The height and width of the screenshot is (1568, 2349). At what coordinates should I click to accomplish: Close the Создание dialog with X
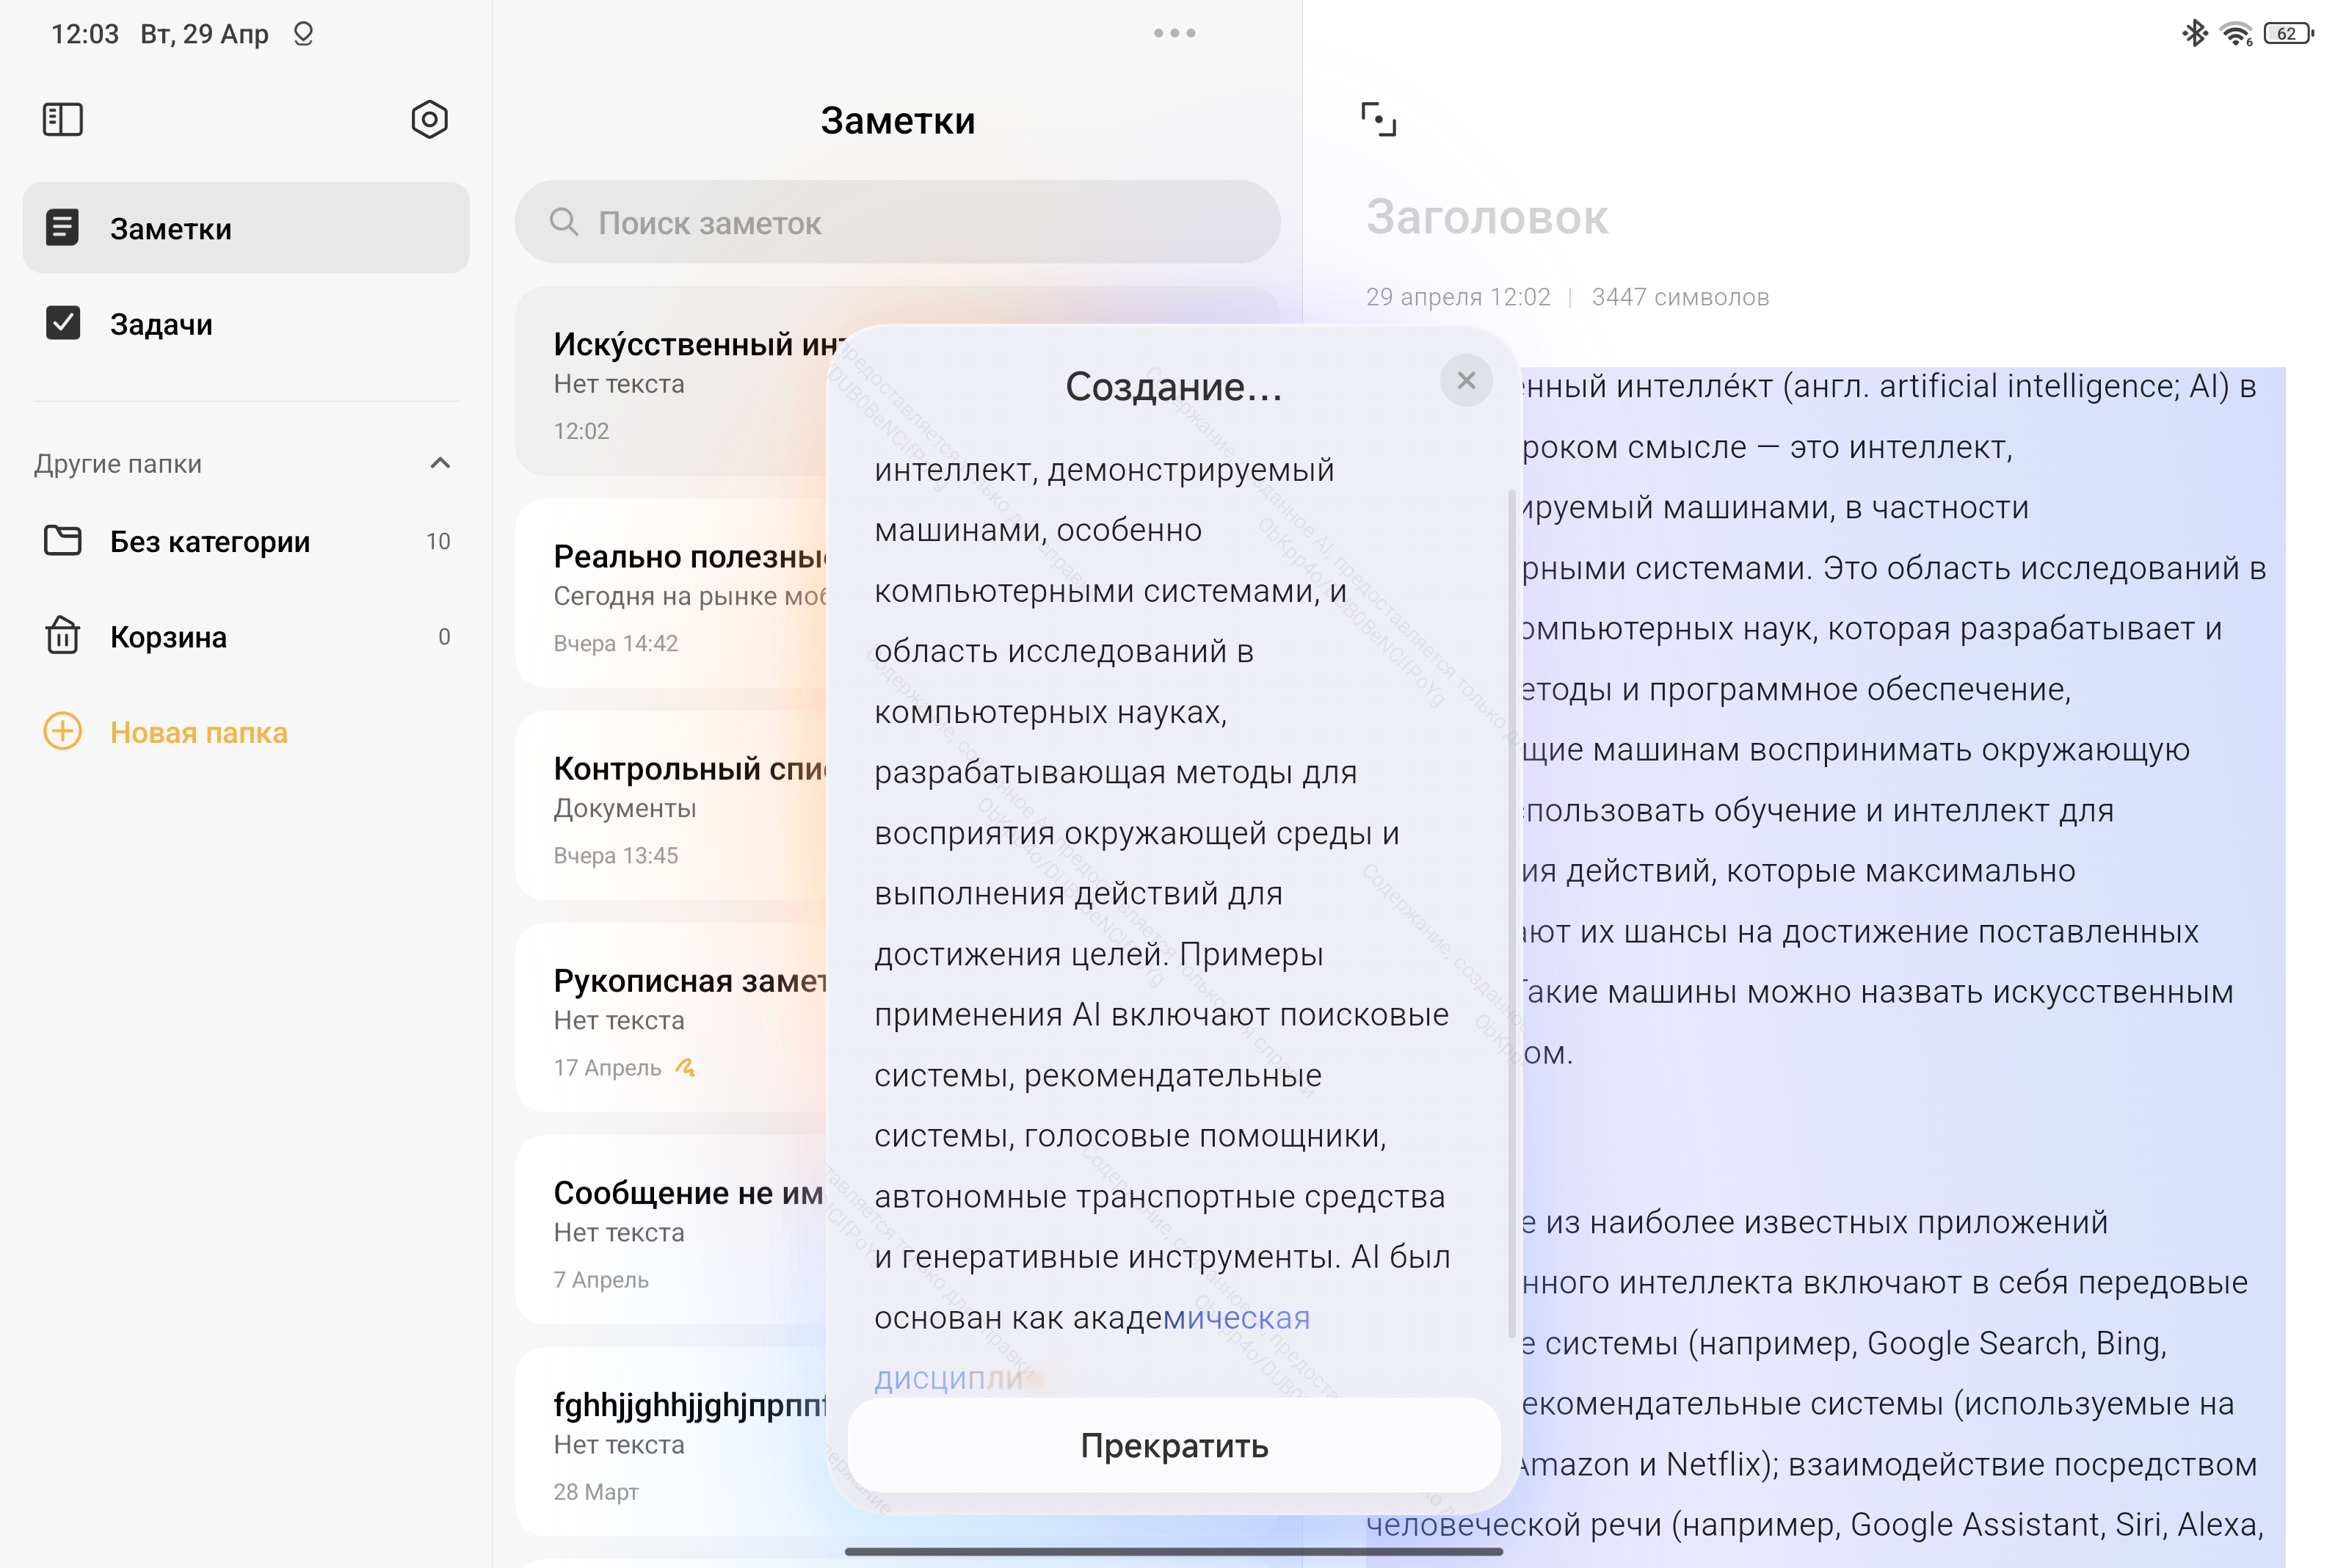[1466, 380]
